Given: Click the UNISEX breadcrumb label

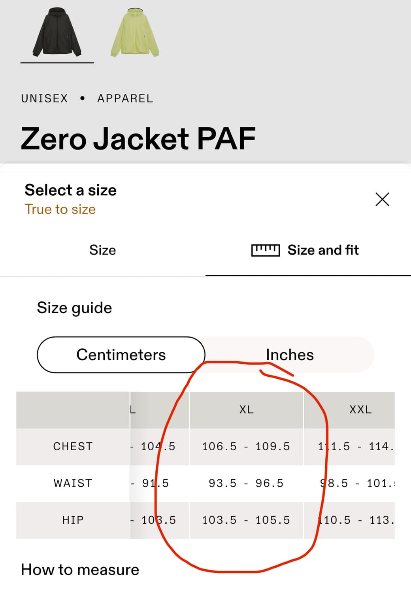Looking at the screenshot, I should (44, 98).
